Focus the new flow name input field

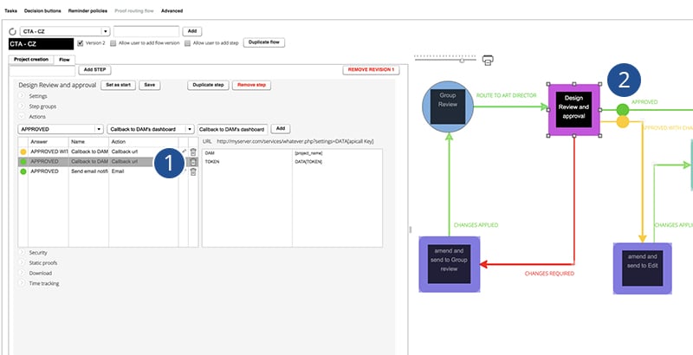coord(146,31)
